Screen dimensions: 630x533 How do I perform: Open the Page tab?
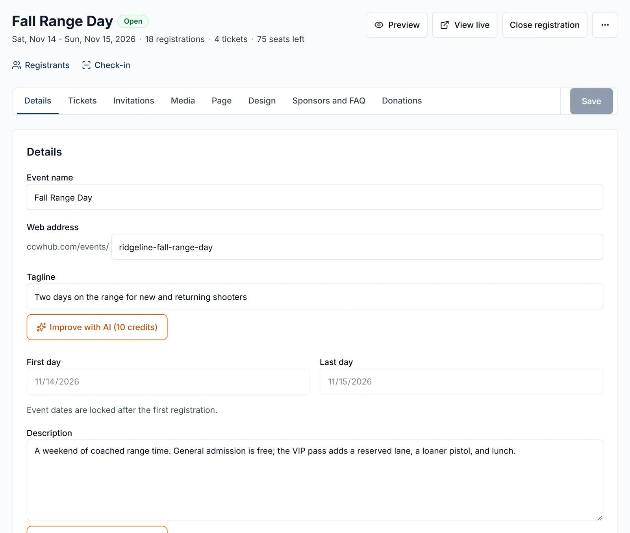pos(222,101)
